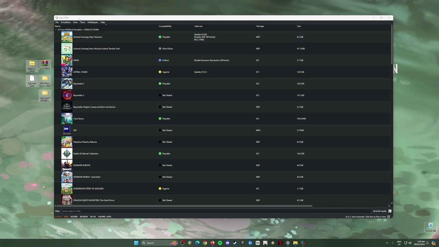Select DIGIMON WORLD -next 0rder- cover icon

67,177
